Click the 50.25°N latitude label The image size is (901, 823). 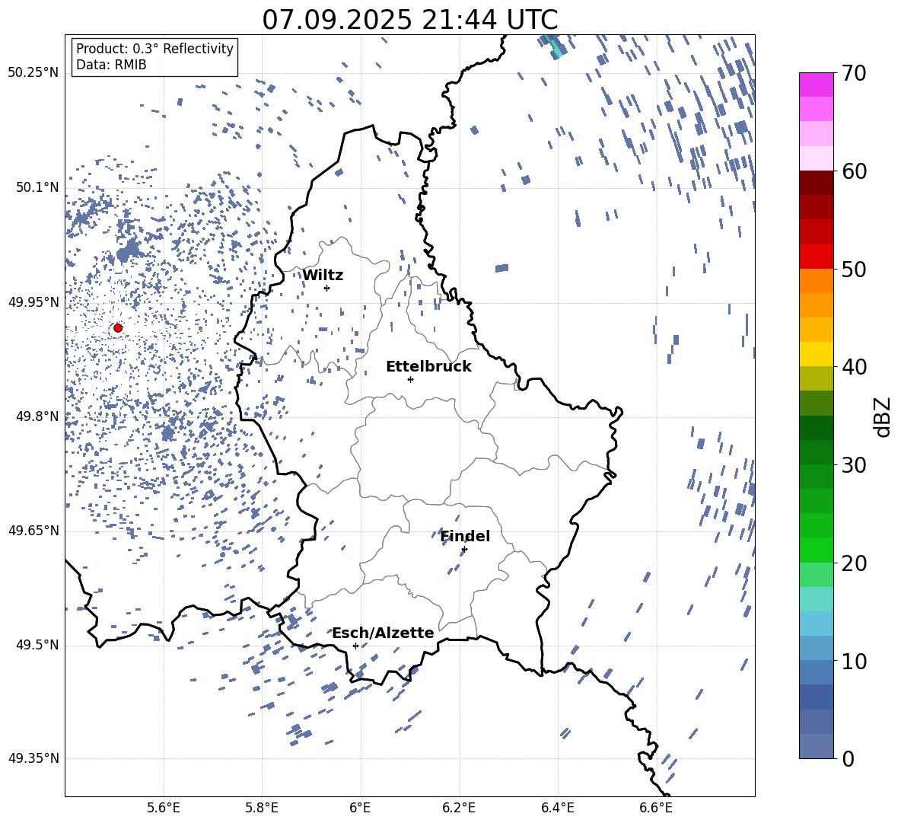33,73
